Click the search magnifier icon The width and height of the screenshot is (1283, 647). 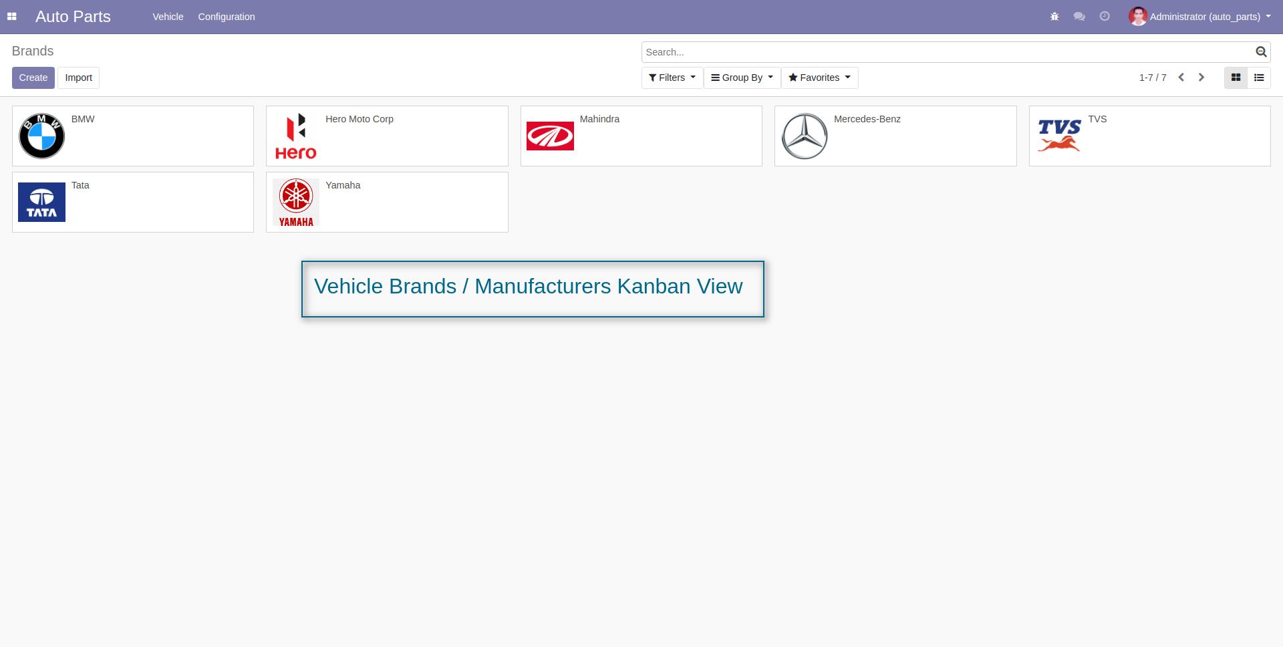click(x=1261, y=52)
